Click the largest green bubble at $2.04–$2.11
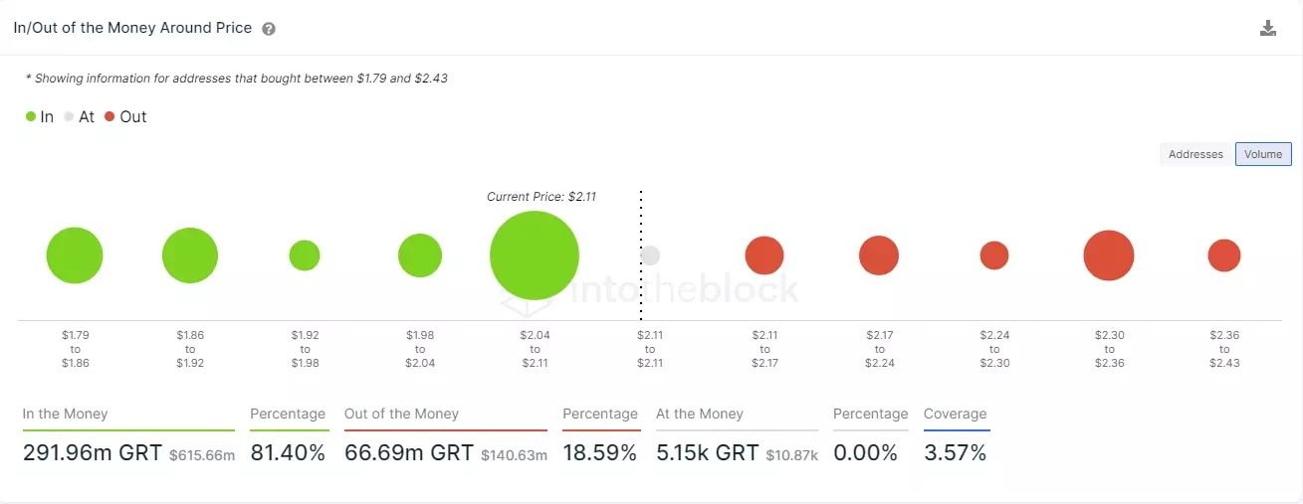Screen dimensions: 1303x504 [x=535, y=255]
